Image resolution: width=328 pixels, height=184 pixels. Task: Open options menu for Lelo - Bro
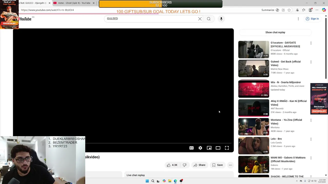tap(311, 139)
